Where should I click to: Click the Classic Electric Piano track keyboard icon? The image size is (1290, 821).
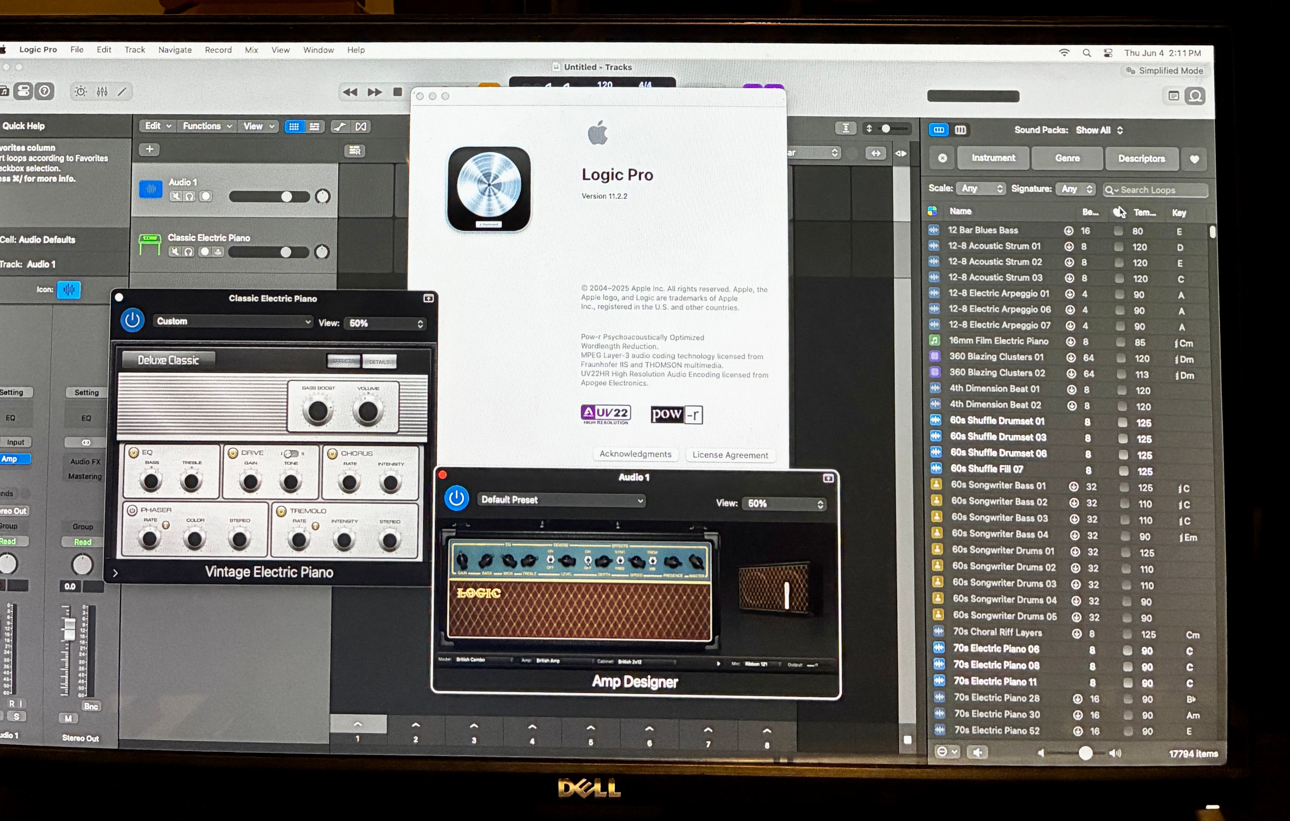149,244
